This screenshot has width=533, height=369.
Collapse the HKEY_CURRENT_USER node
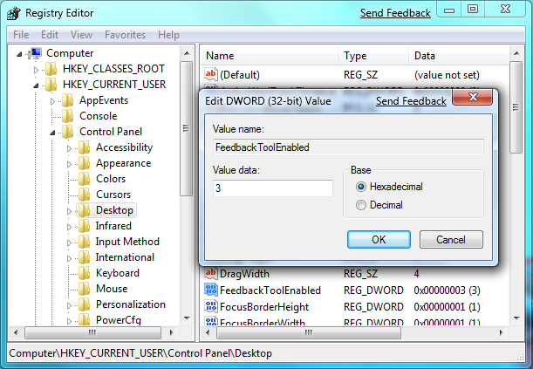point(36,85)
